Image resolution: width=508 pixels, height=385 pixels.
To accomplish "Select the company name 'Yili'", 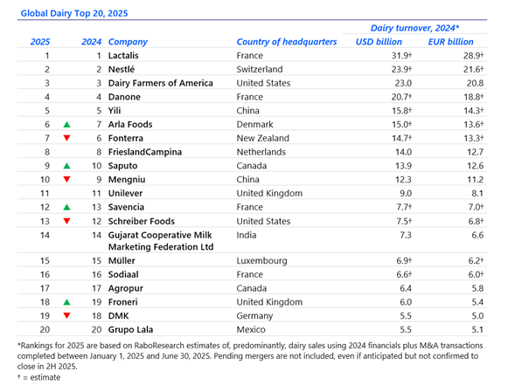I will click(115, 111).
